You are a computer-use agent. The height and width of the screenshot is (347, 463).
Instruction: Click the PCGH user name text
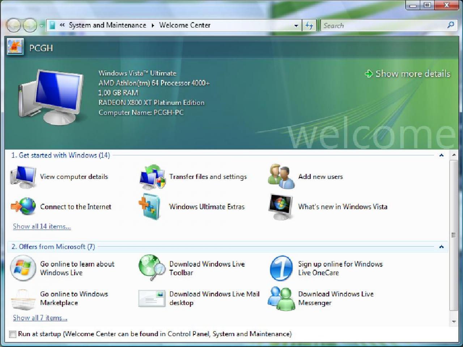pos(41,48)
